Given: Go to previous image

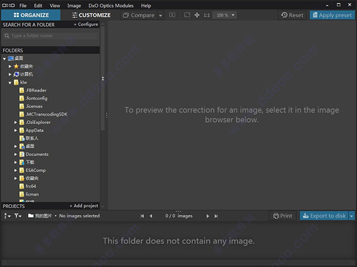Looking at the screenshot, I should click(x=151, y=216).
